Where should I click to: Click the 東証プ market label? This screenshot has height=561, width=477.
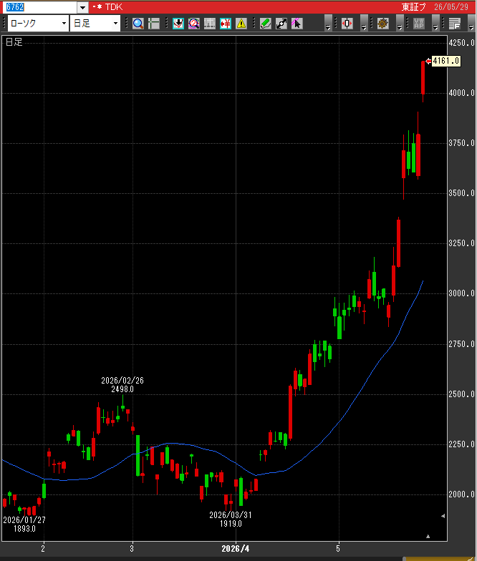414,7
